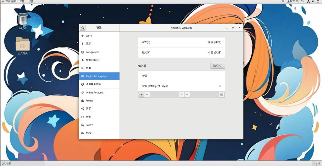
Task: Open Intelligent Pinyin preferences gear icon
Action: pos(220,86)
